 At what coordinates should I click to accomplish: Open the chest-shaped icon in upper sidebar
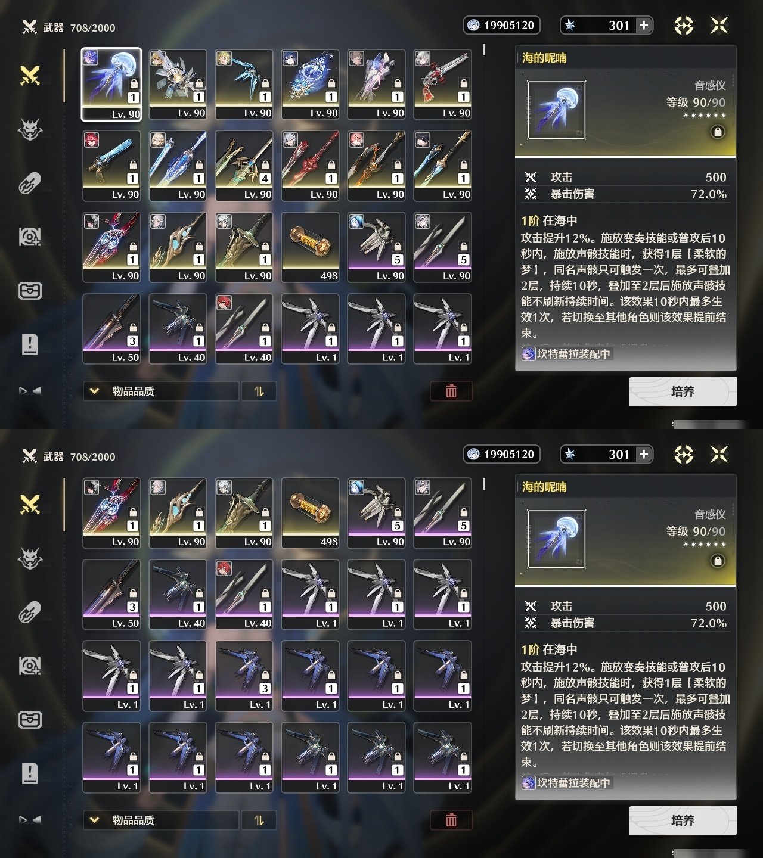[x=30, y=291]
